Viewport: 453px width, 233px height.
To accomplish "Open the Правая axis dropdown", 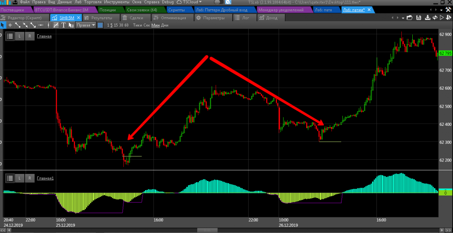I will (85, 25).
